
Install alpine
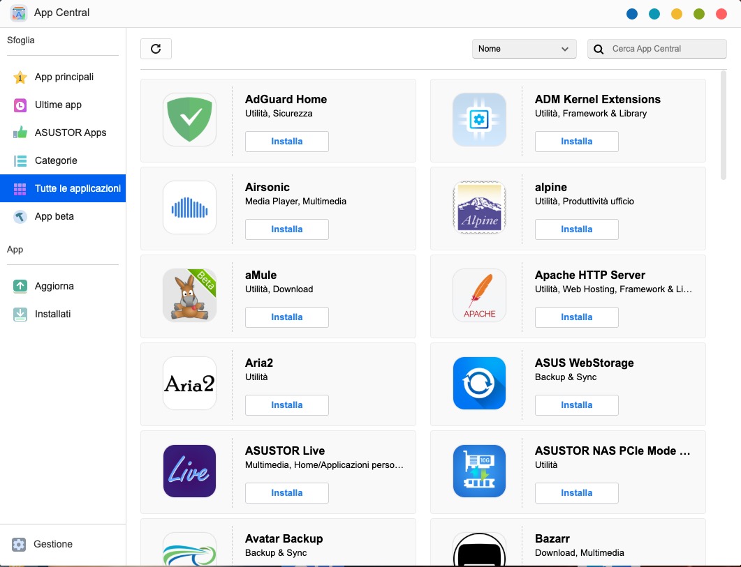577,229
